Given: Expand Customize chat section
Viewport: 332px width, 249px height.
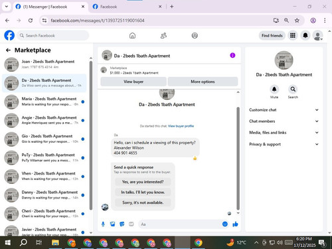Looking at the screenshot, I should pos(284,110).
